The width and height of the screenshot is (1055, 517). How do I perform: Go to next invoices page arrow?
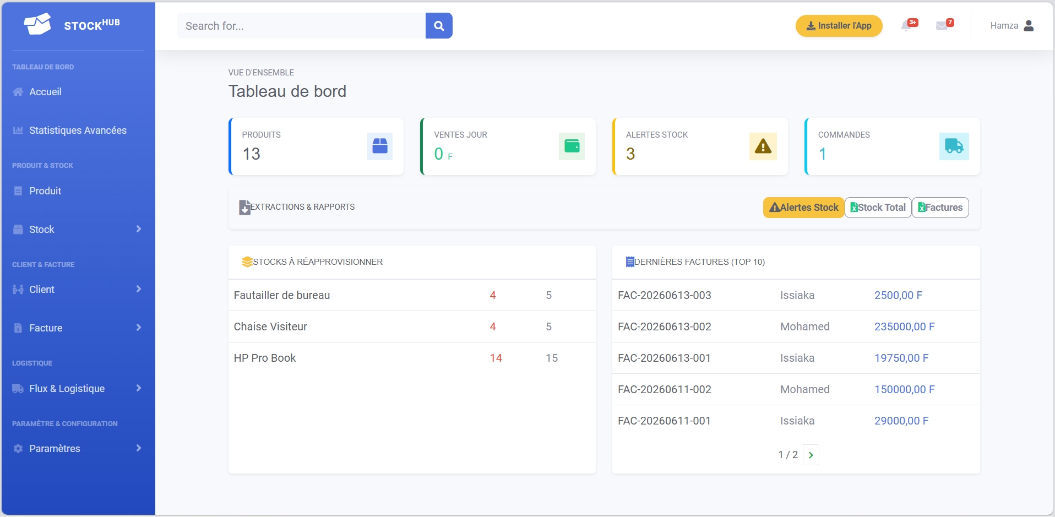(x=811, y=455)
